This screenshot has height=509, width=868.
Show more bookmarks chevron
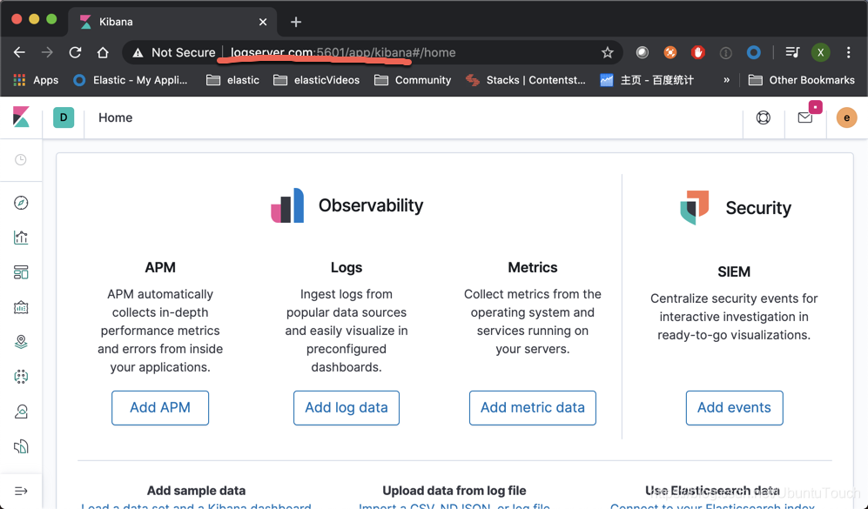pyautogui.click(x=726, y=80)
